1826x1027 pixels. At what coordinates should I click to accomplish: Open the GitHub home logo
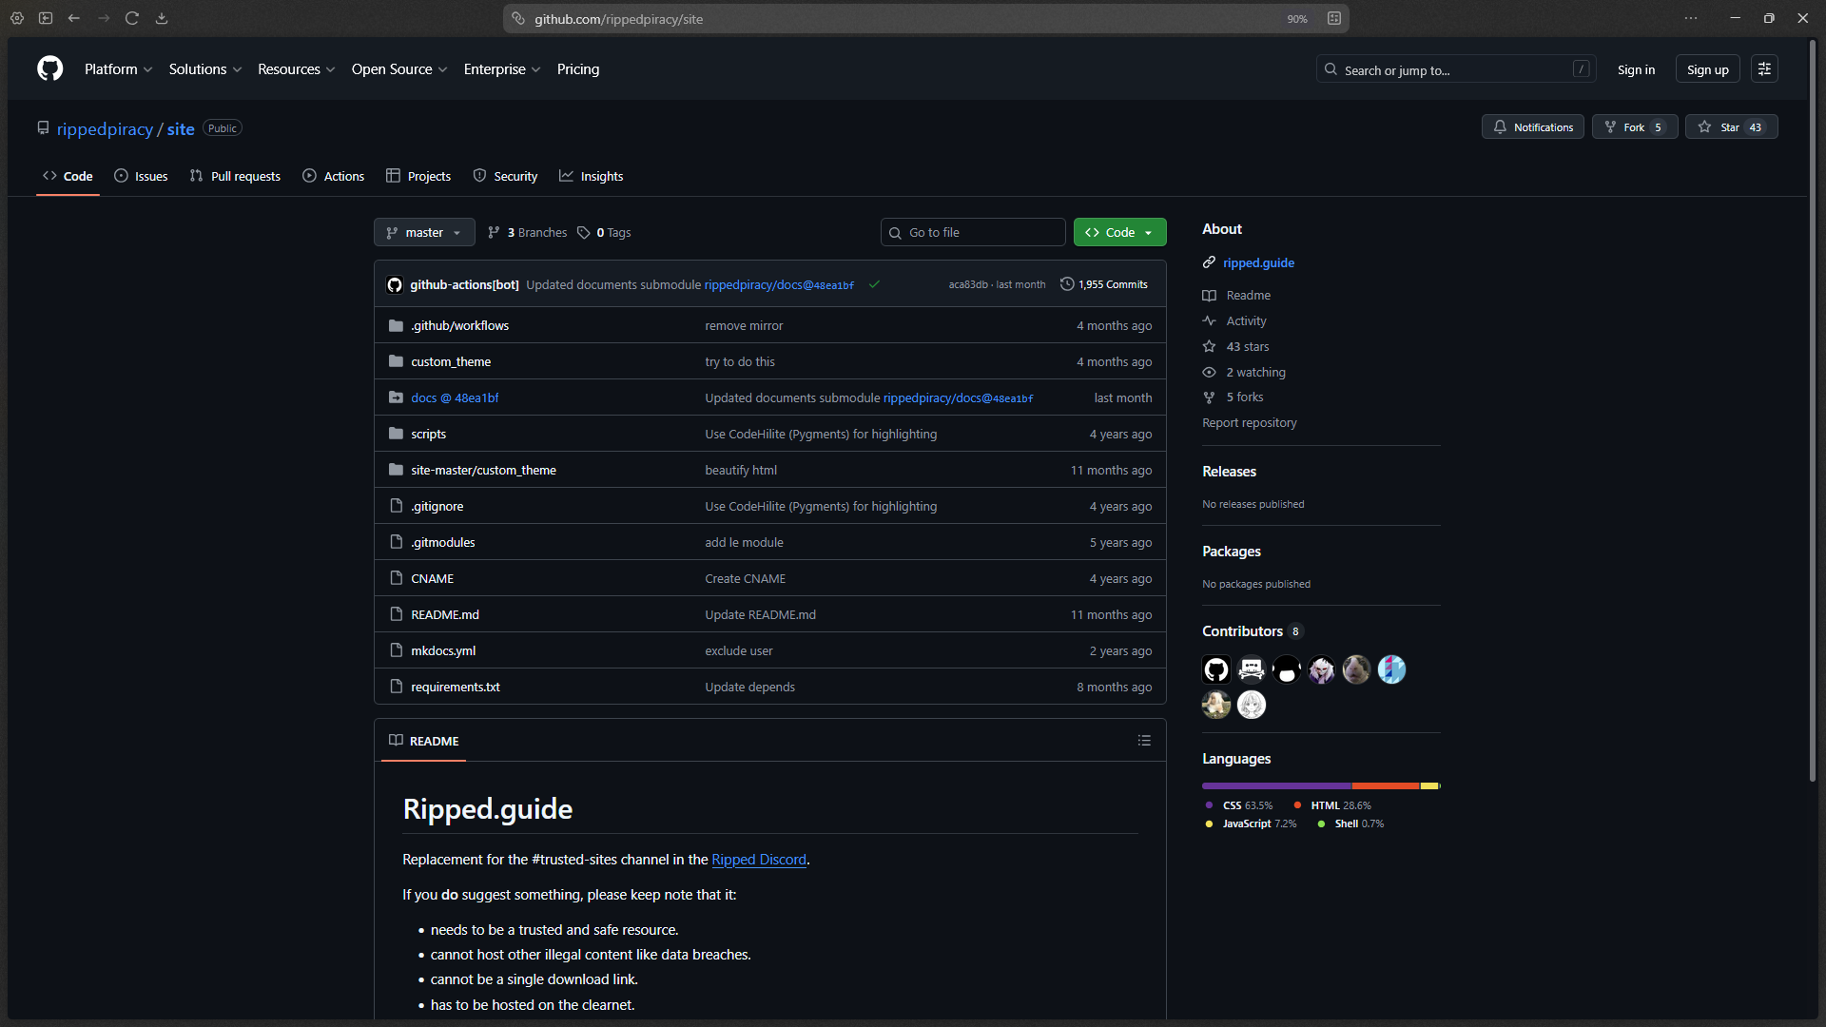click(x=50, y=68)
